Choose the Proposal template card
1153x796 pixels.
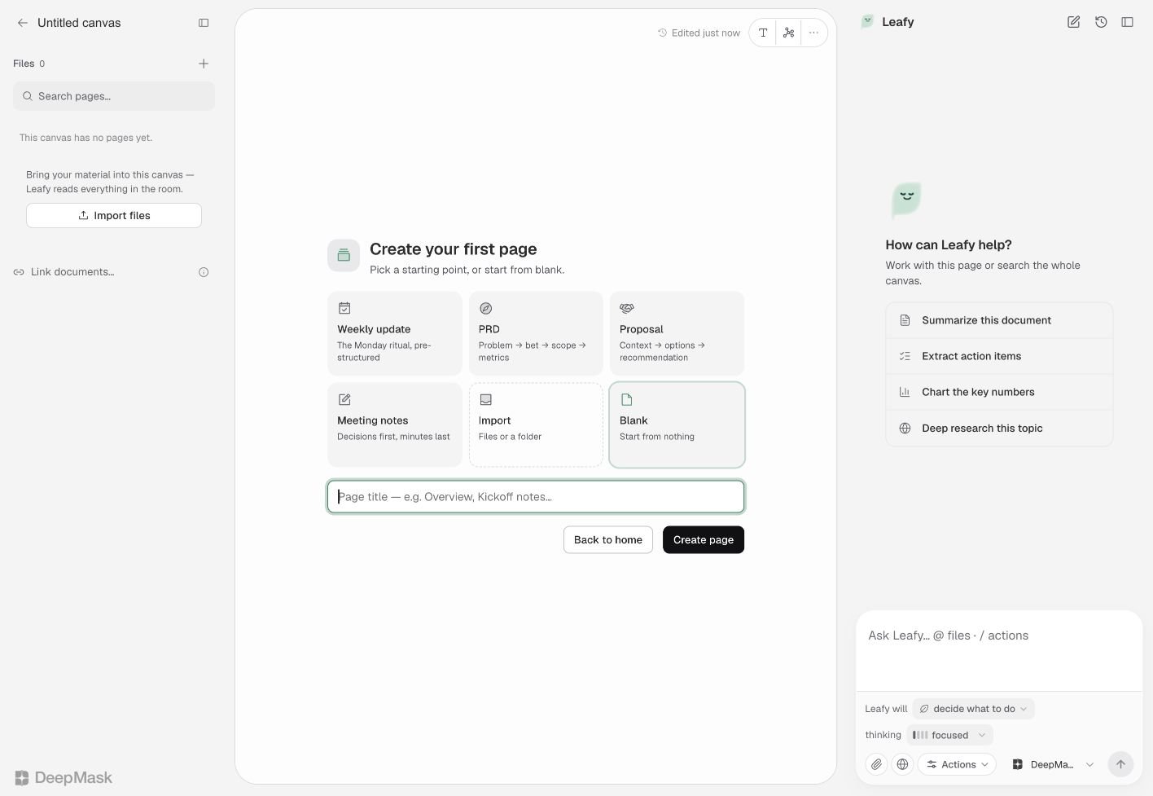(x=677, y=334)
